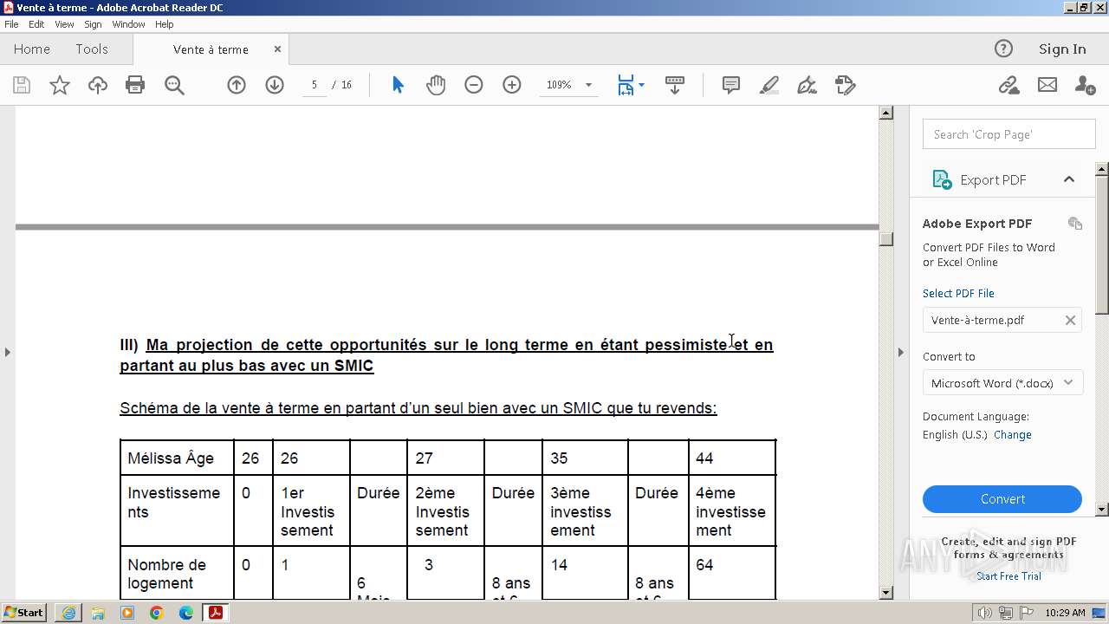Bookmark the document with the star icon
This screenshot has height=624, width=1109.
pos(60,85)
